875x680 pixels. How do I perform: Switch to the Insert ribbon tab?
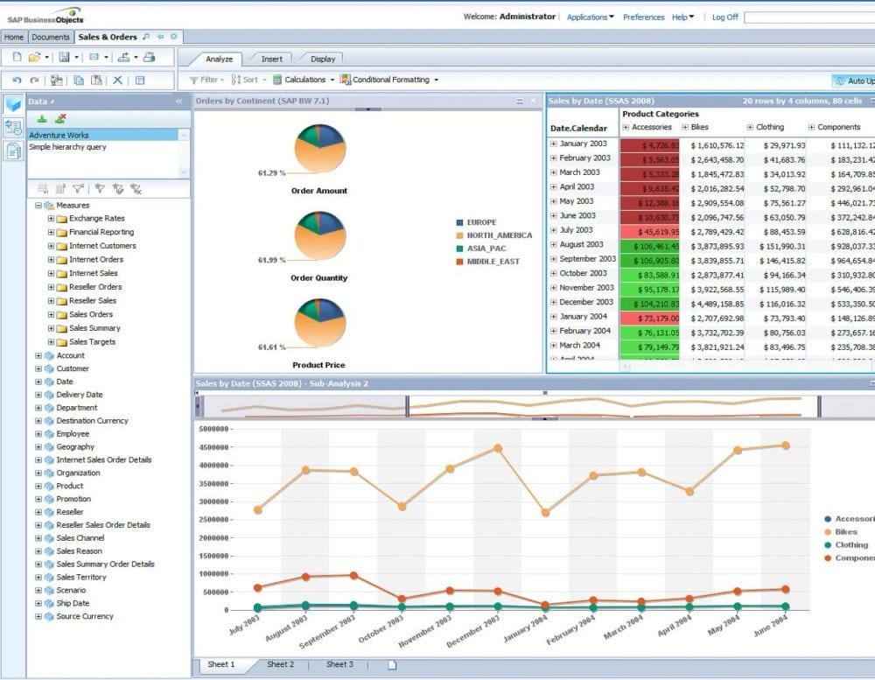[x=270, y=60]
